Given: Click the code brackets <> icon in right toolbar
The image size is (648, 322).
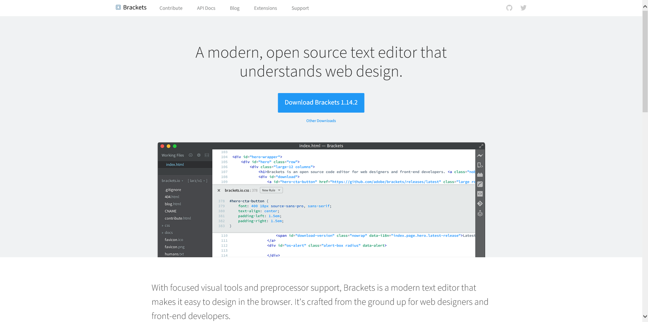Looking at the screenshot, I should pos(480,194).
